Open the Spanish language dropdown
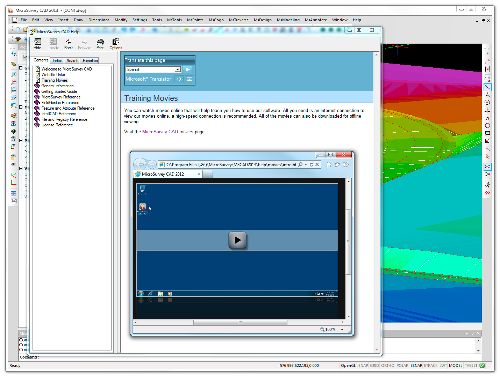 point(178,69)
